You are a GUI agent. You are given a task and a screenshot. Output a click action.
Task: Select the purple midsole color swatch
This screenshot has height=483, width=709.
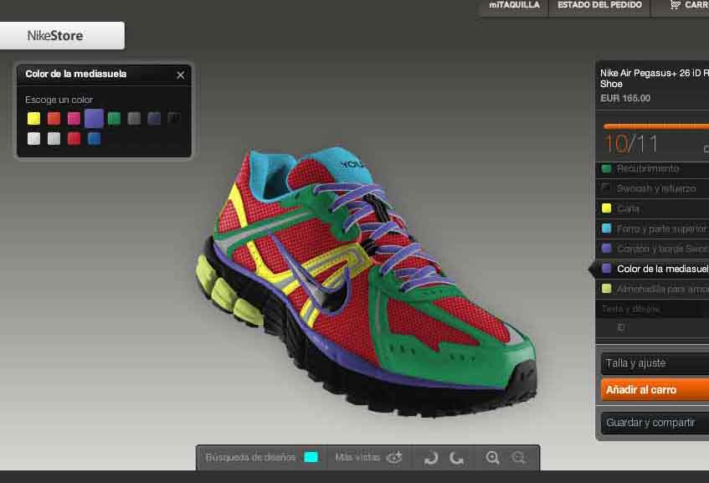[95, 118]
